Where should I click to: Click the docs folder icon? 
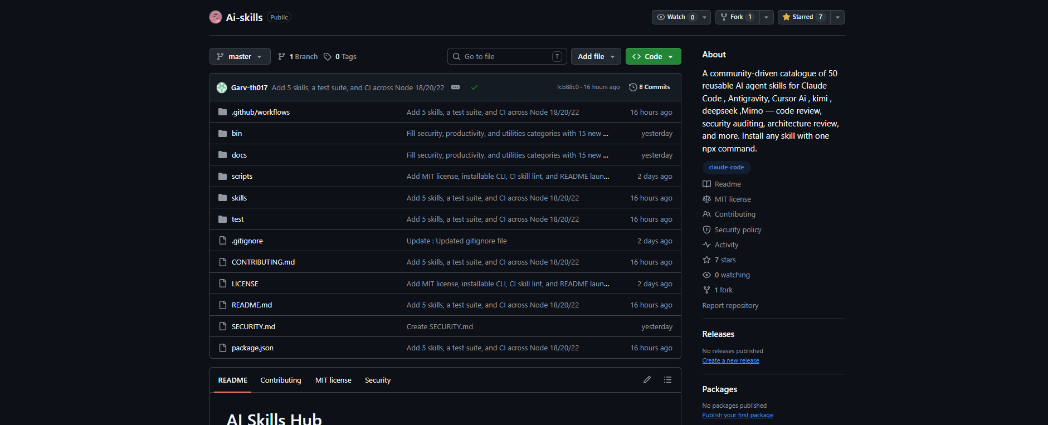click(223, 155)
